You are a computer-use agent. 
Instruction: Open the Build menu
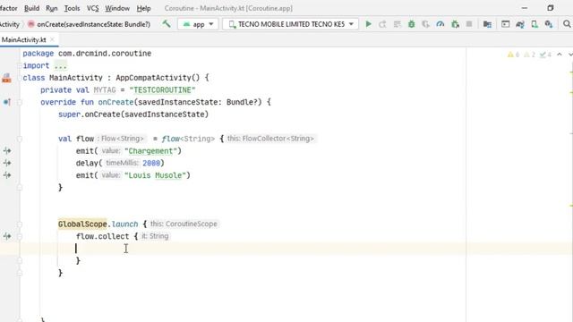(x=32, y=8)
